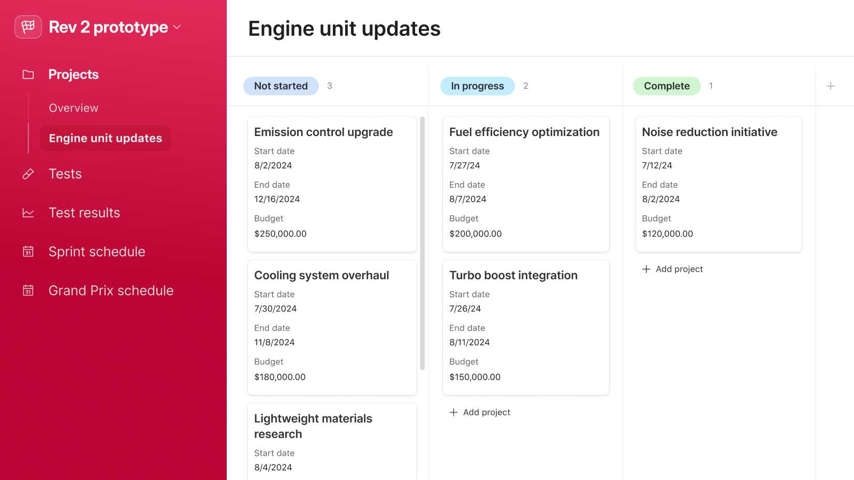
Task: Click the $250,000.00 budget value
Action: click(x=281, y=234)
